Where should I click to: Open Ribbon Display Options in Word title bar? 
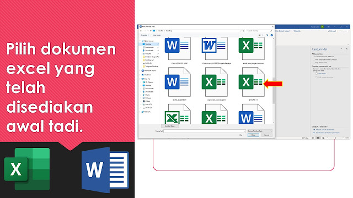pyautogui.click(x=329, y=27)
